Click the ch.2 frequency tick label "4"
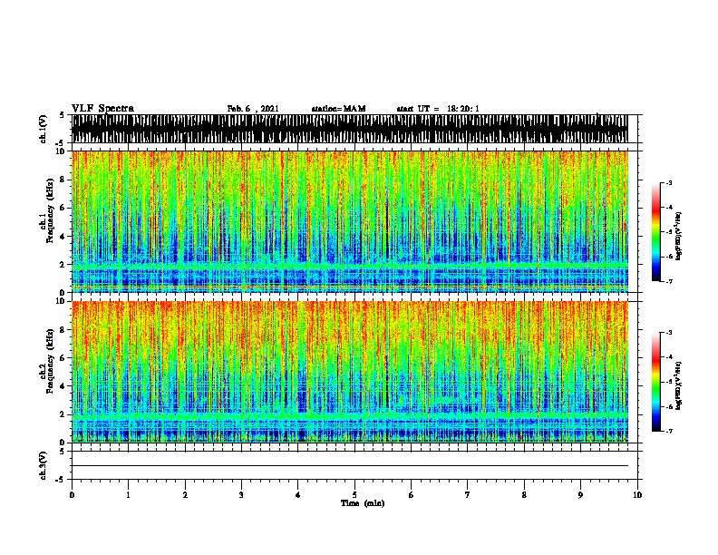Image resolution: width=718 pixels, height=555 pixels. tap(63, 386)
